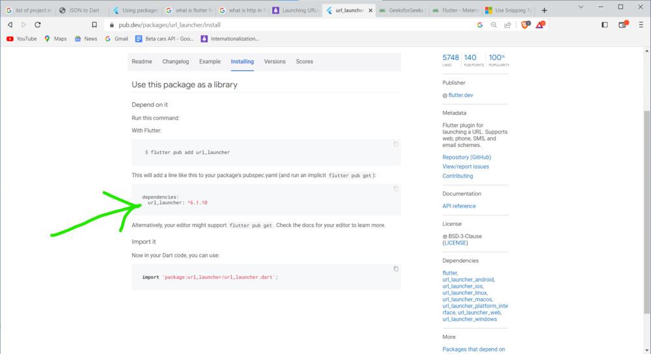Click the scrollbar up arrow

(647, 51)
